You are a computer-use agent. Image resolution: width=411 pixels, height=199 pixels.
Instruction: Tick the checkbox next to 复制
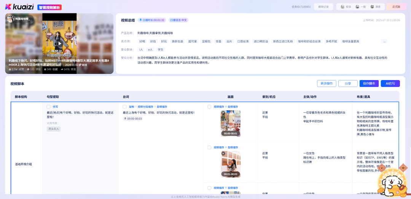click(125, 107)
